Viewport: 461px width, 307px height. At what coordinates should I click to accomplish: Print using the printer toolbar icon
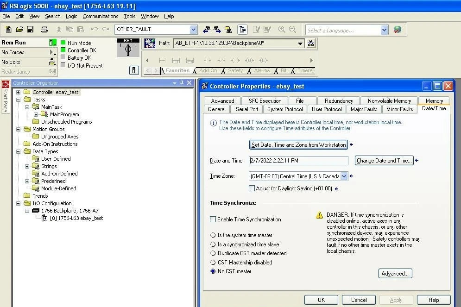click(44, 29)
